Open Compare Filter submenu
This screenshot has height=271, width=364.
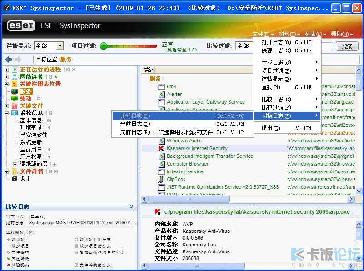click(x=287, y=107)
